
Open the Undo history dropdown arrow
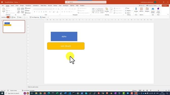23,17
